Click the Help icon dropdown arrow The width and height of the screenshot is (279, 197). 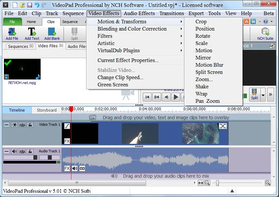pos(271,22)
